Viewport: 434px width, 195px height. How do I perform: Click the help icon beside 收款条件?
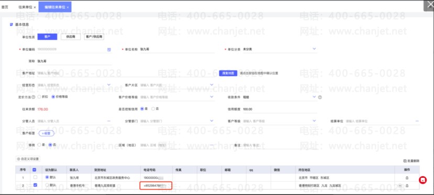pyautogui.click(x=320, y=97)
